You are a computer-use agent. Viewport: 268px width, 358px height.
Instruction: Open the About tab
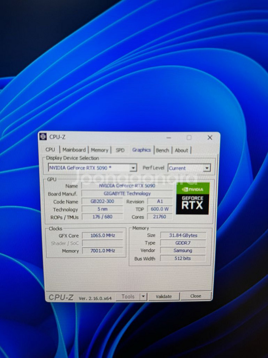pyautogui.click(x=181, y=150)
